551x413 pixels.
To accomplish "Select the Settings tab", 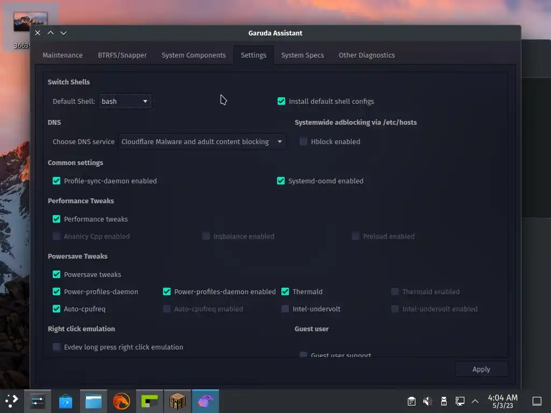I will (253, 55).
